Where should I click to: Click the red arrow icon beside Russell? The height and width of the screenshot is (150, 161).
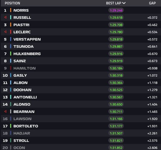(5, 17)
